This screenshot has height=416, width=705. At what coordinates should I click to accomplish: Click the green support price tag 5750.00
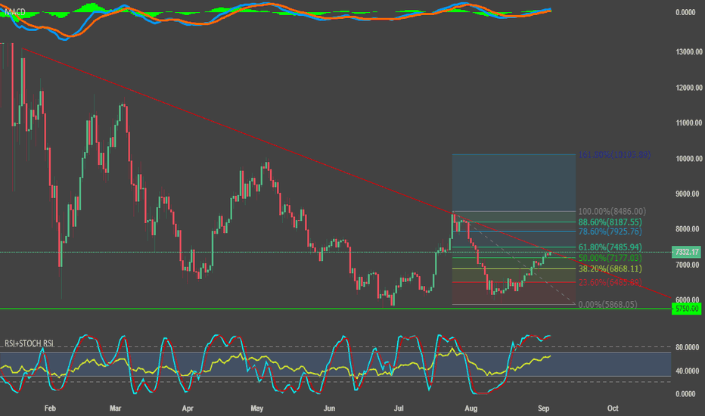tap(686, 309)
